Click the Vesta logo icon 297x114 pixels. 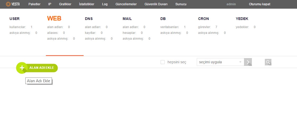[x=8, y=4]
